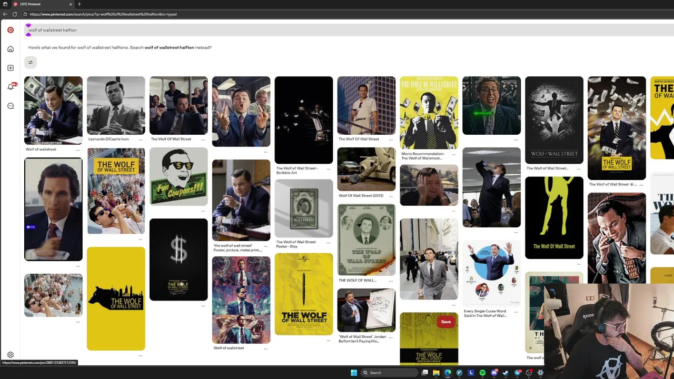Open the Create pin plus icon

pyautogui.click(x=11, y=68)
